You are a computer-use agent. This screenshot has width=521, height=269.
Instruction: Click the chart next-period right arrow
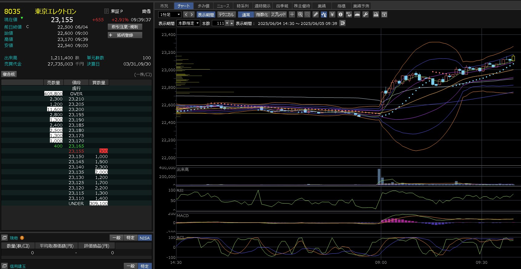192,14
